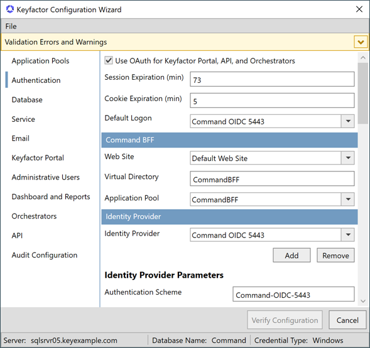Open the API section
Viewport: 370px width, 348px height.
click(17, 236)
